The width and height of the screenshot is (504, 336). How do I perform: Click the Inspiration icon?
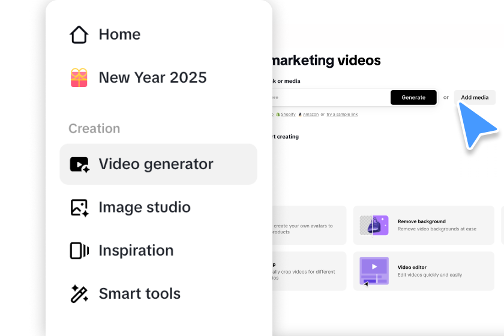79,250
